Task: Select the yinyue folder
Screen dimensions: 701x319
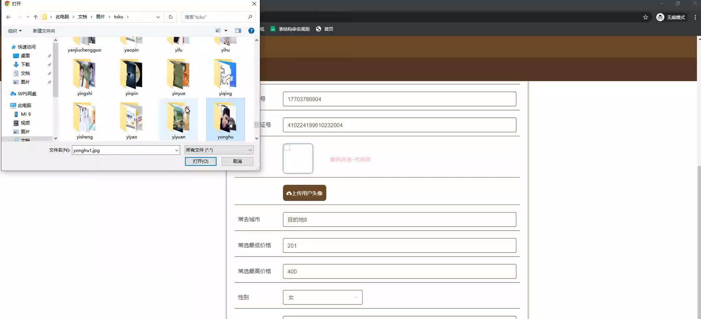Action: click(179, 78)
